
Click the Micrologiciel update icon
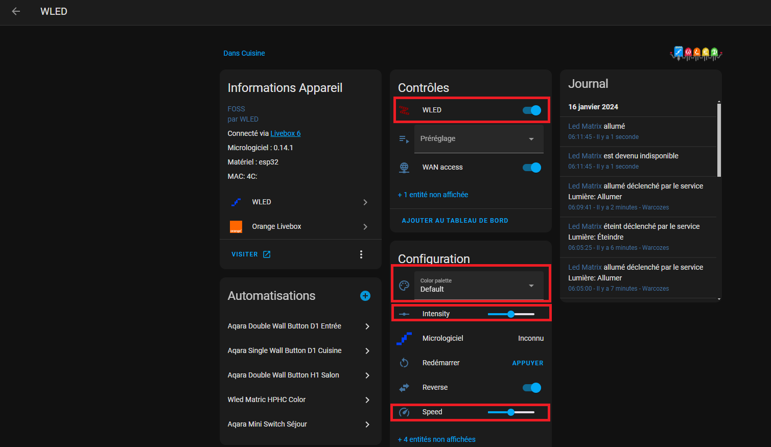click(404, 338)
